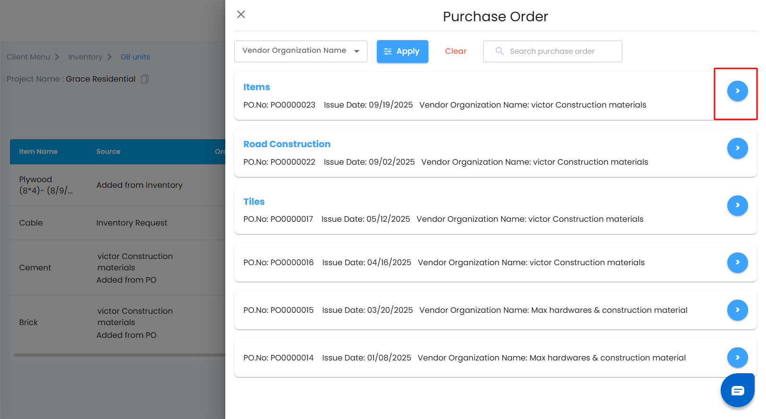Viewport: 766px width, 419px height.
Task: Close the Purchase Order panel
Action: 241,15
